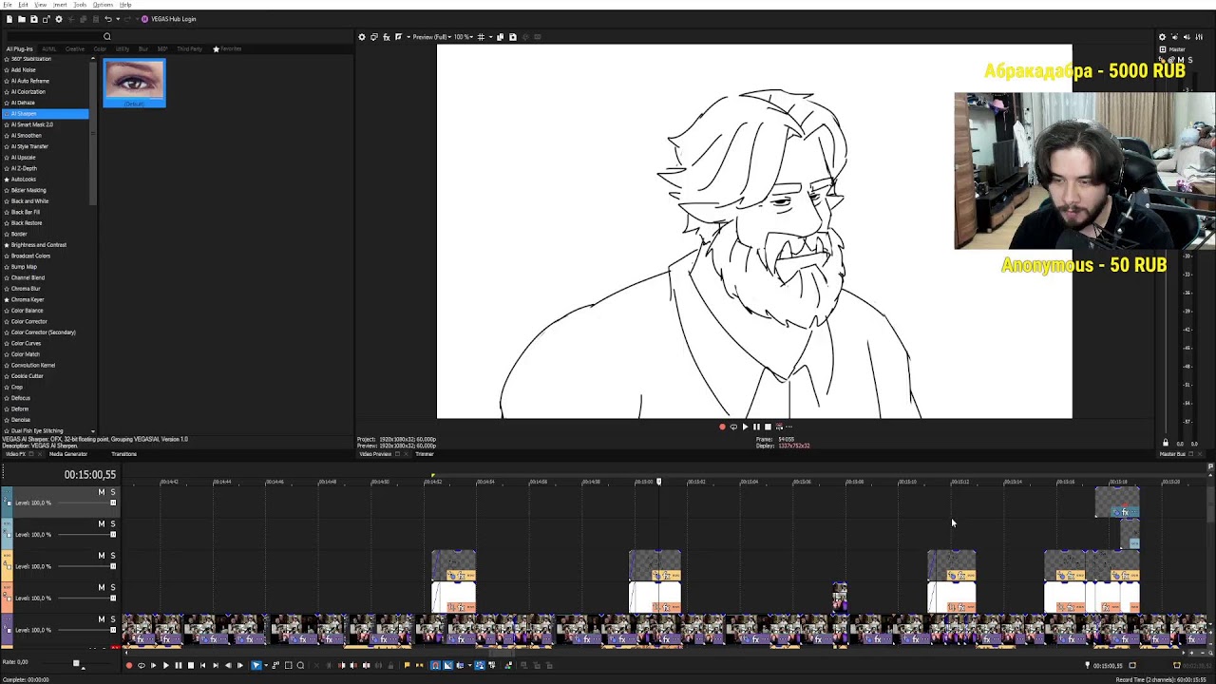1216x684 pixels.
Task: Open the View menu
Action: pyautogui.click(x=40, y=5)
